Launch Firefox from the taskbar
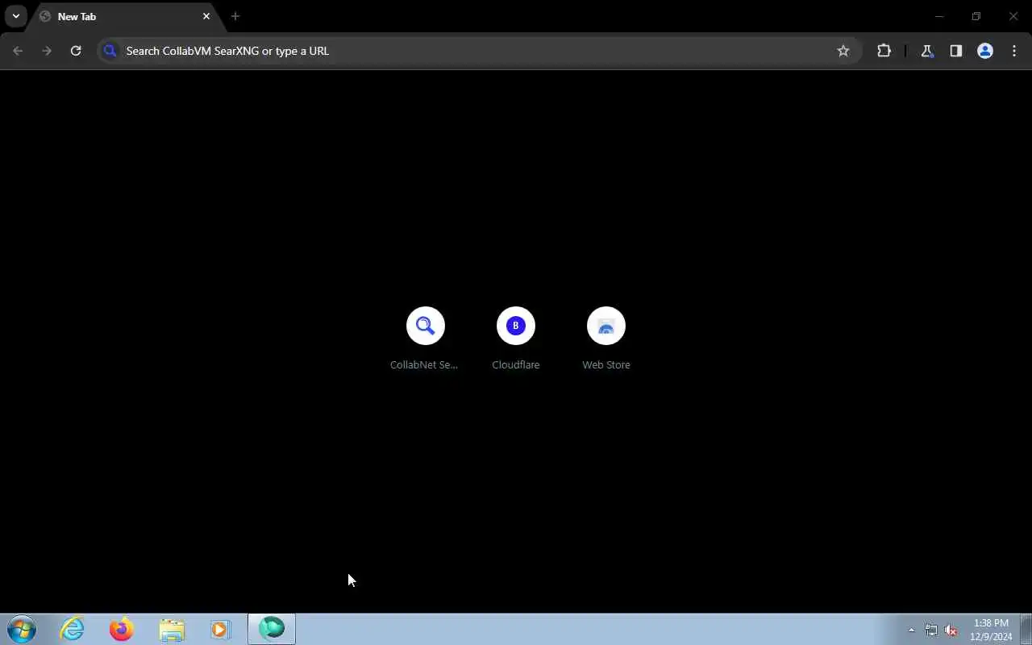 [122, 629]
